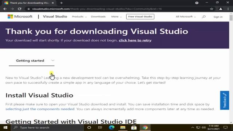233x131 pixels.
Task: Click the Visual Studio brand link
Action: point(55,16)
